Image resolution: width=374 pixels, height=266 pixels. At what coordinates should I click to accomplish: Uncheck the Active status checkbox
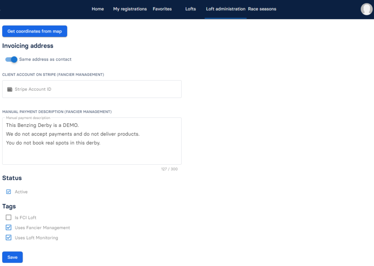9,192
